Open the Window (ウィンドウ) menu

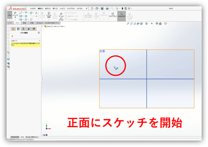coord(71,8)
